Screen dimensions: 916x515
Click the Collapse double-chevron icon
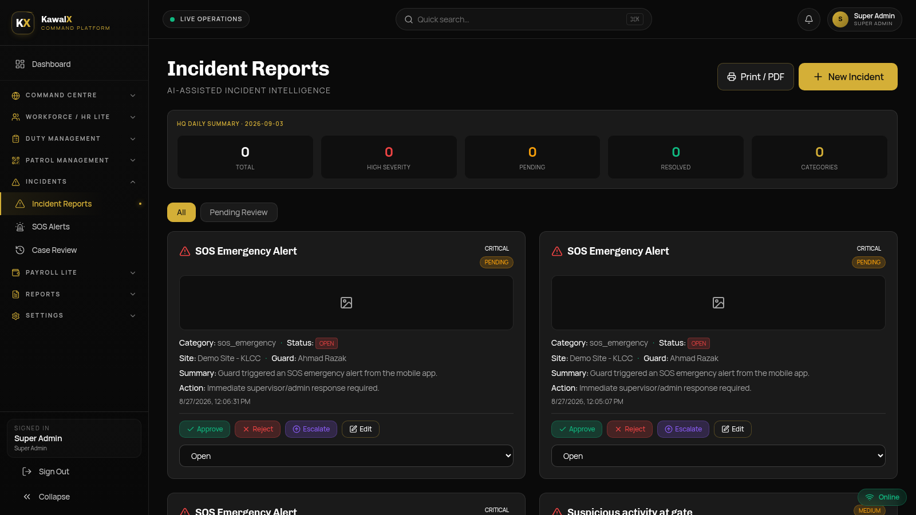pyautogui.click(x=27, y=497)
